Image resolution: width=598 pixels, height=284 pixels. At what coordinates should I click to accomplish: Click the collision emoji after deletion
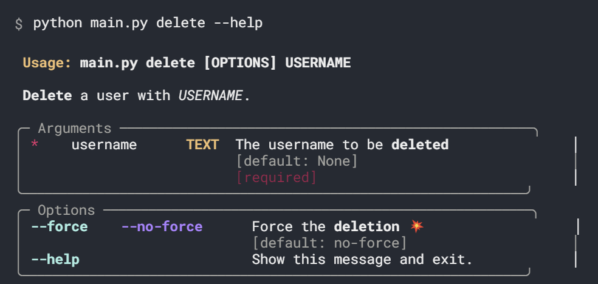click(x=417, y=227)
